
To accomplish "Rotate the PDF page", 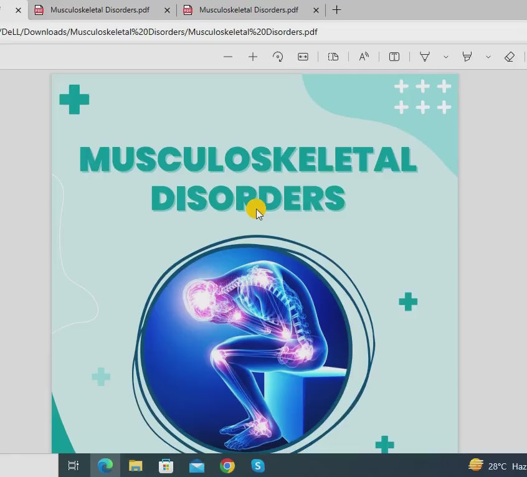I will (278, 57).
